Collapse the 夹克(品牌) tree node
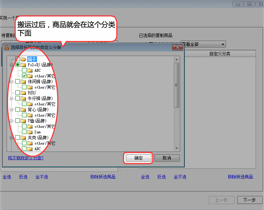The height and width of the screenshot is (210, 264). [11, 138]
